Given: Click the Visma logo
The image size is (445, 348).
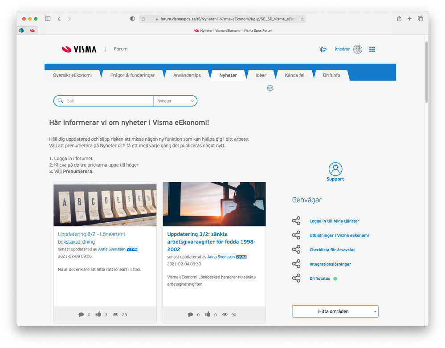Looking at the screenshot, I should click(x=79, y=49).
